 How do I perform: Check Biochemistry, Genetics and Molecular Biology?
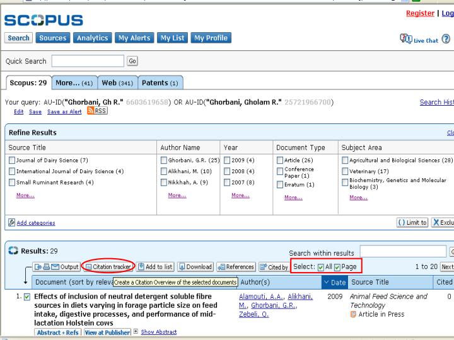[x=345, y=183]
